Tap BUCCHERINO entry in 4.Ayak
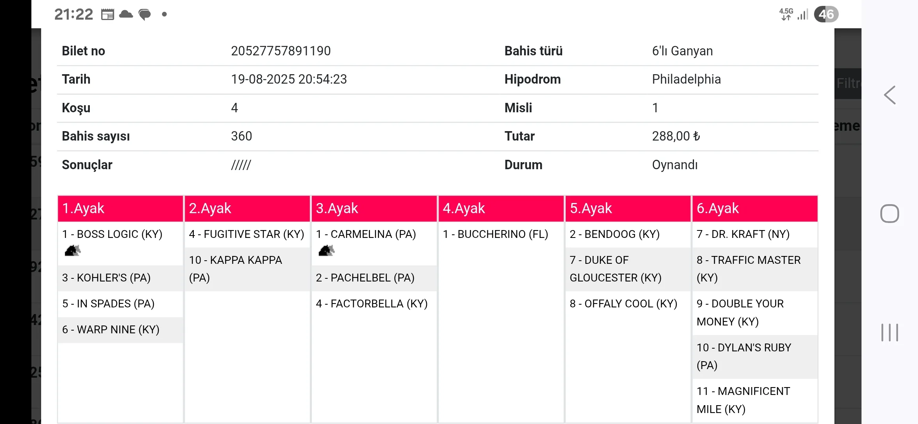 [x=495, y=234]
